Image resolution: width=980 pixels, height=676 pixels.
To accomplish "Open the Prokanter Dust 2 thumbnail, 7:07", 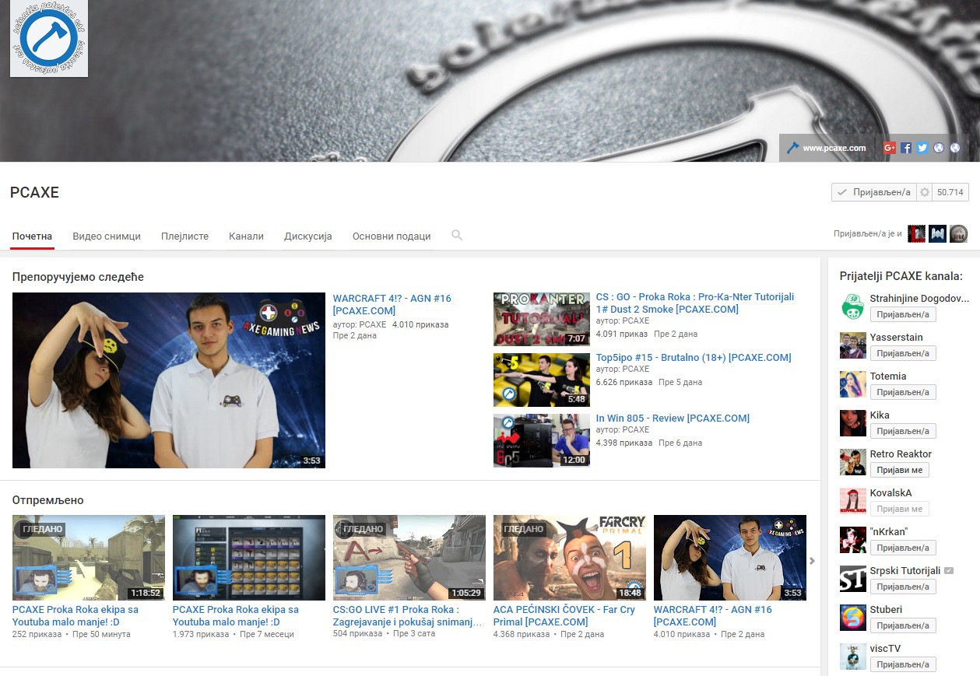I will click(x=542, y=319).
